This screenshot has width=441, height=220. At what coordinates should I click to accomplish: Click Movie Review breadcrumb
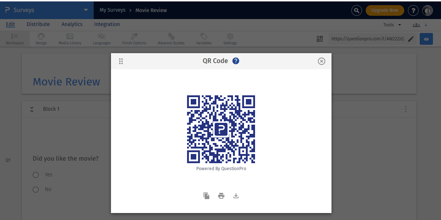[151, 10]
